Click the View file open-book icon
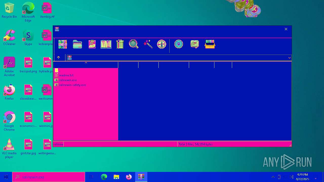This screenshot has width=324, height=182. 106,44
